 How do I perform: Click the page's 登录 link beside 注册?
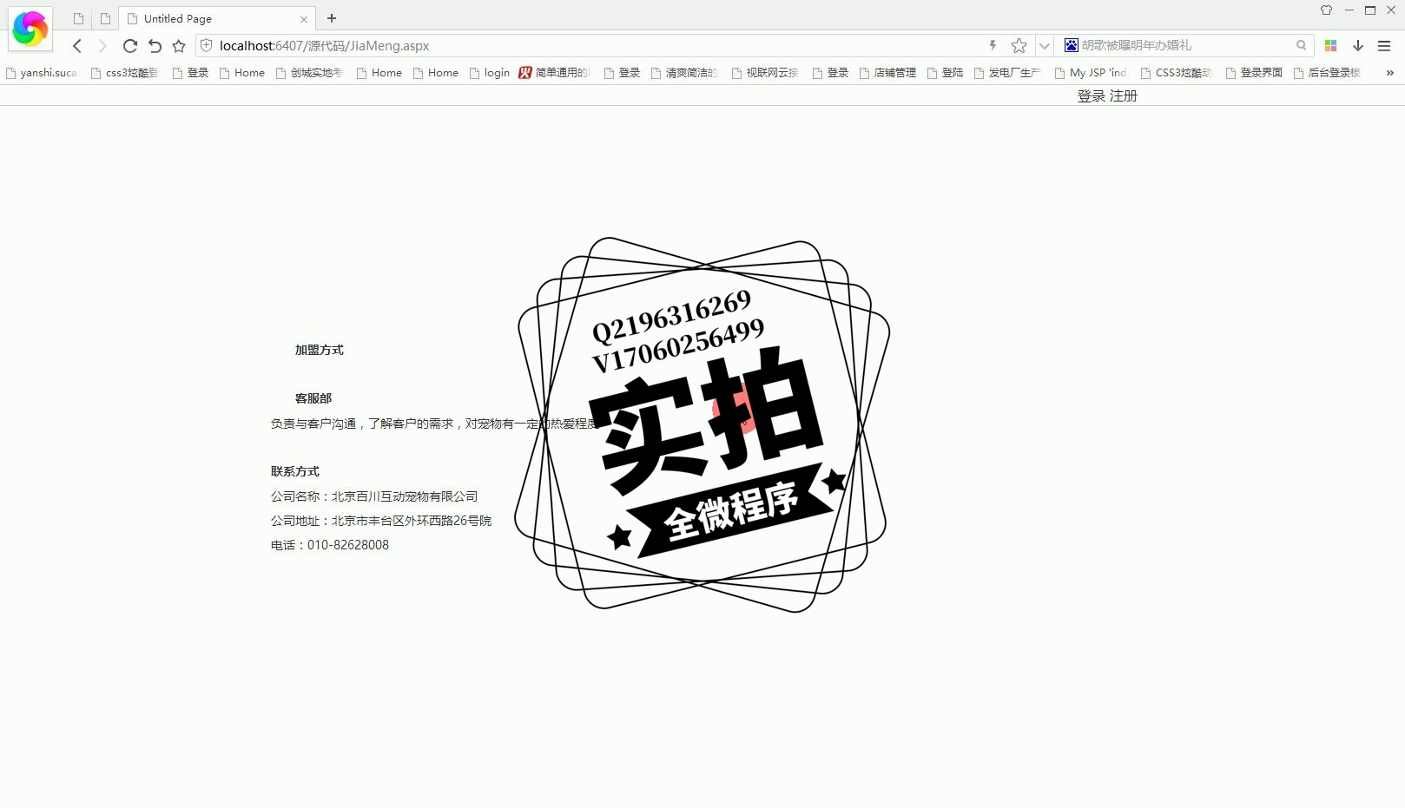click(1092, 95)
